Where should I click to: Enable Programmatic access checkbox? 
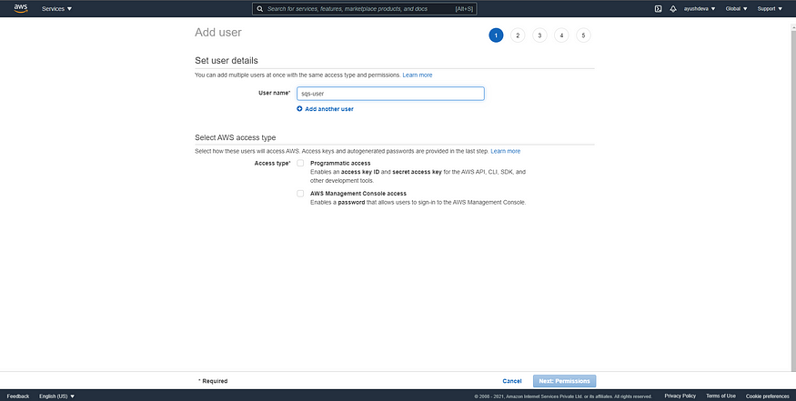300,163
